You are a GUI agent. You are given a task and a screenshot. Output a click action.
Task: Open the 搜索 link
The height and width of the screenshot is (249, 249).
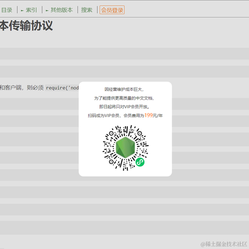point(87,10)
